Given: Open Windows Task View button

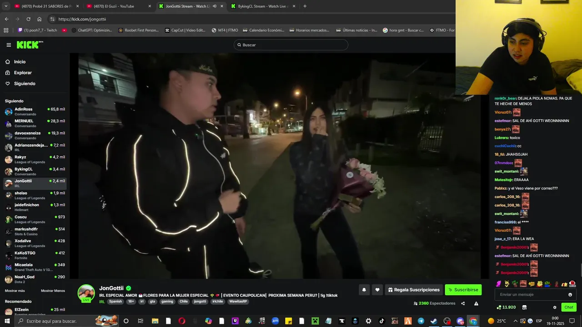Looking at the screenshot, I should (x=140, y=321).
